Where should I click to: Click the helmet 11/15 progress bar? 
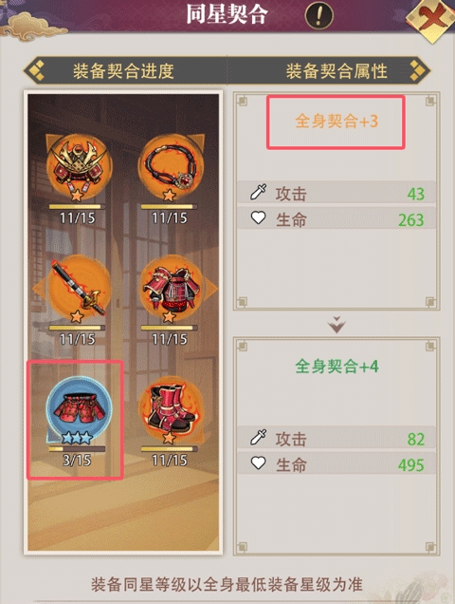pyautogui.click(x=77, y=207)
